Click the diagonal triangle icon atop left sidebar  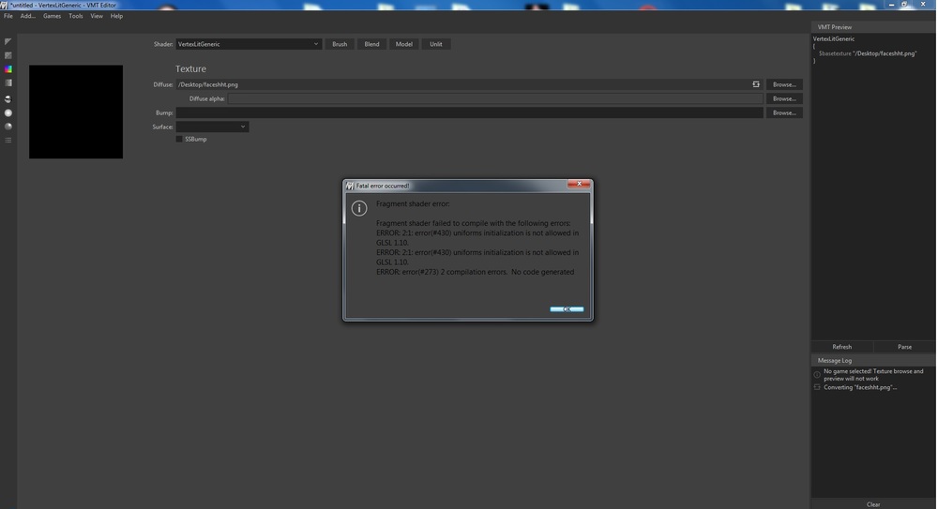[x=8, y=41]
